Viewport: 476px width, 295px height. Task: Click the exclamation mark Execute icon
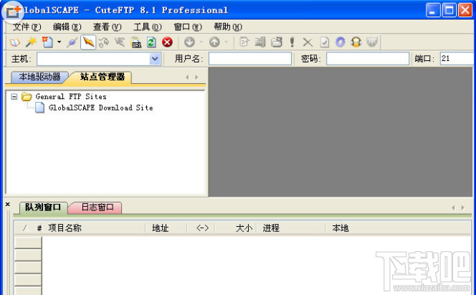tap(292, 42)
